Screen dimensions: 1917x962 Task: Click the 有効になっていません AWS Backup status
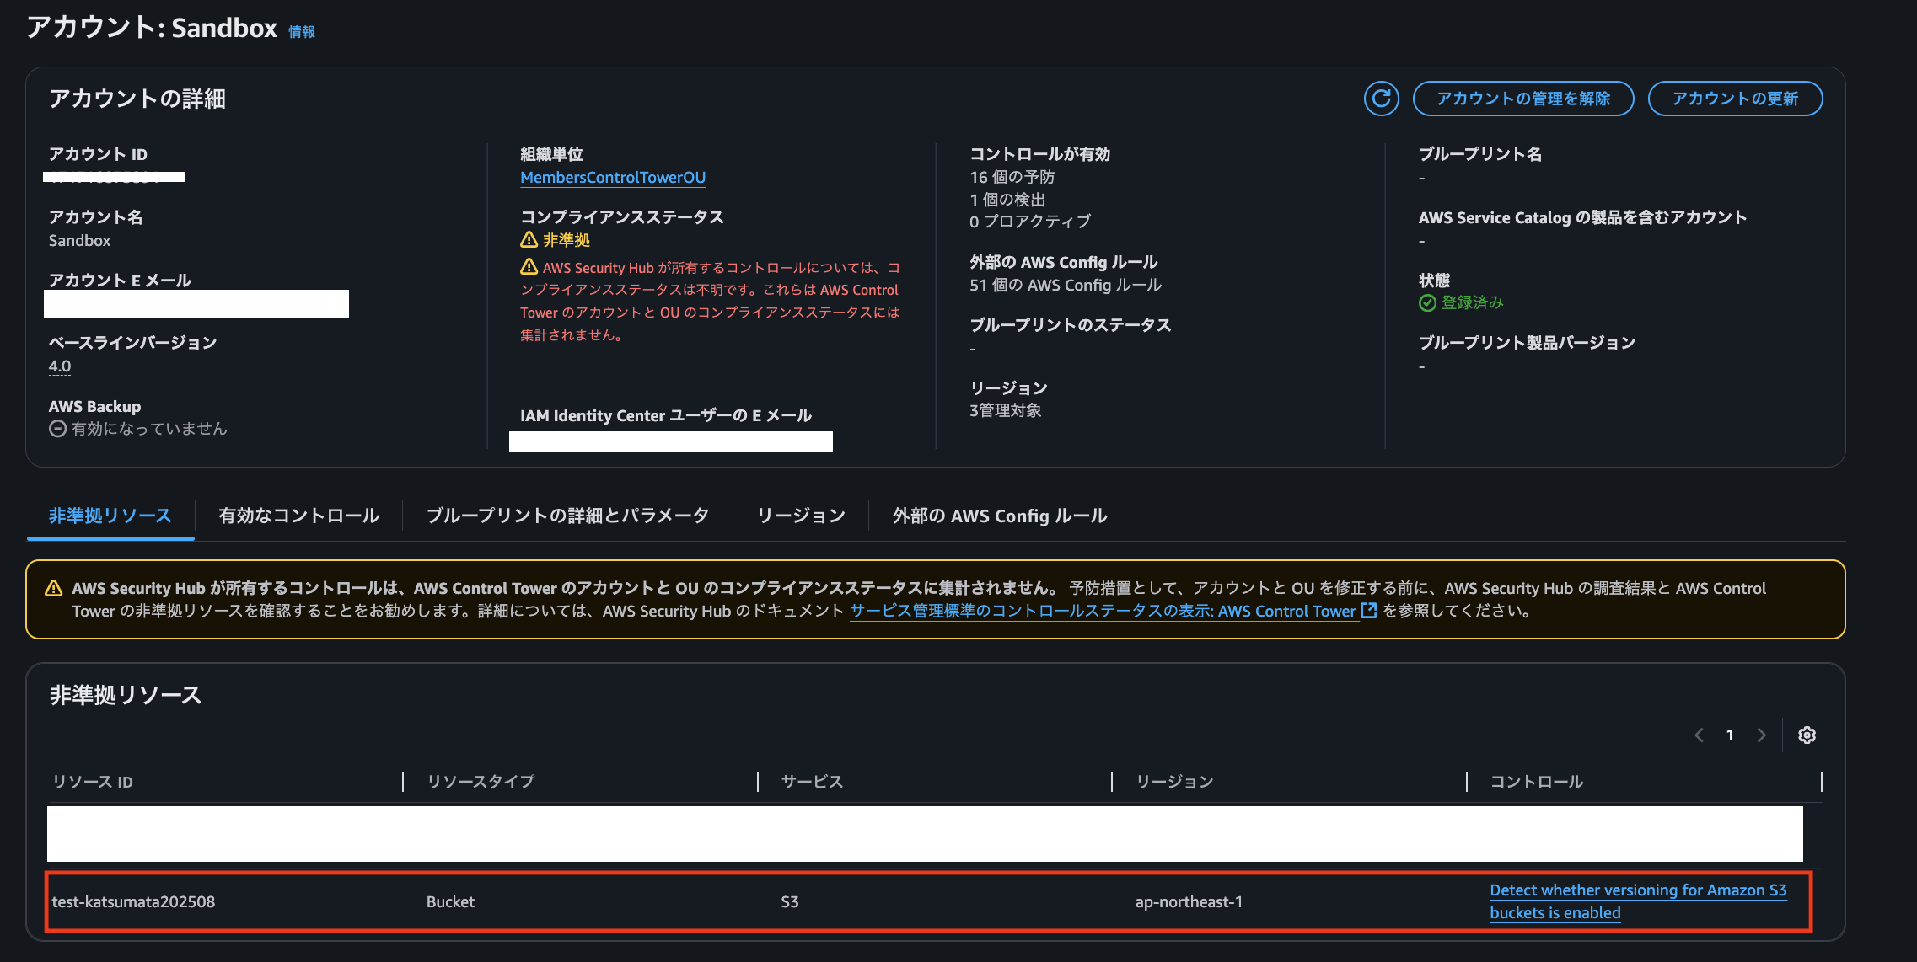tap(149, 429)
